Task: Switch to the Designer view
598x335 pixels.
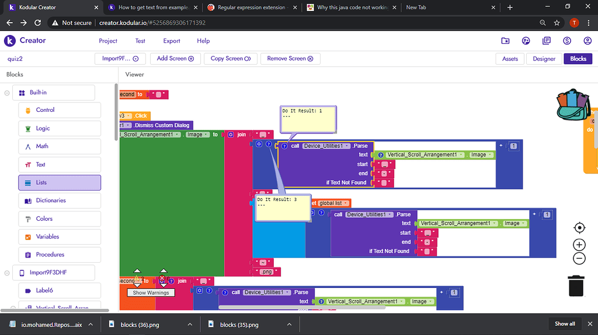Action: pyautogui.click(x=544, y=59)
